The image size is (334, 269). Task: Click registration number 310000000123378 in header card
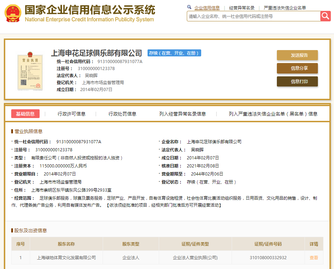96,69
